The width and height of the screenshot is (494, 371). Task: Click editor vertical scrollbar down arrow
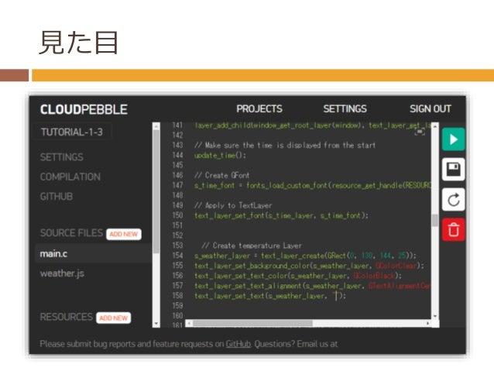point(435,316)
